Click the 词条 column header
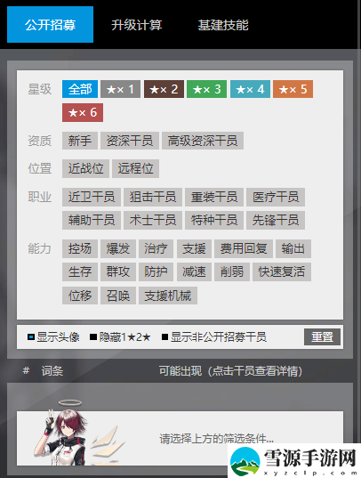 coord(52,371)
